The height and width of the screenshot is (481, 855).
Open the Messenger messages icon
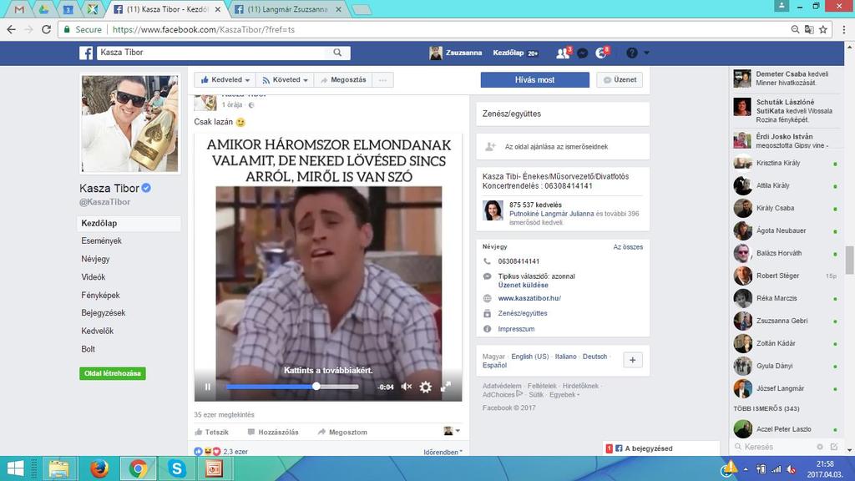[582, 53]
